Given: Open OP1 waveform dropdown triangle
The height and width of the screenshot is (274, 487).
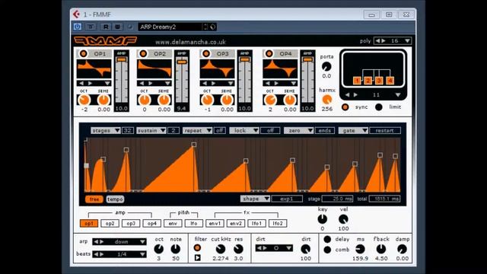Looking at the screenshot, I should (x=107, y=83).
